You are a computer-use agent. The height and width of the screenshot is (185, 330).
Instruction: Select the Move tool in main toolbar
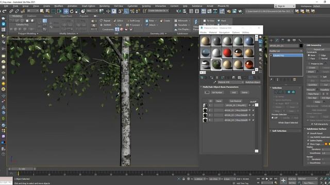[x=66, y=11]
